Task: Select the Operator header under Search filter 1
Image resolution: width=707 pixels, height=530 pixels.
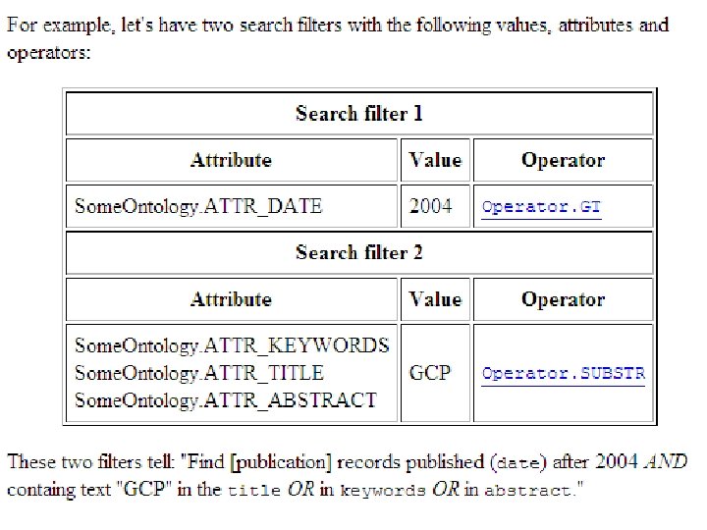Action: (563, 161)
